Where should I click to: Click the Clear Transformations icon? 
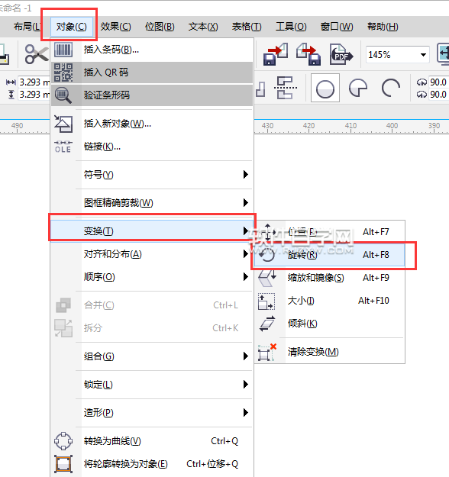pos(267,353)
